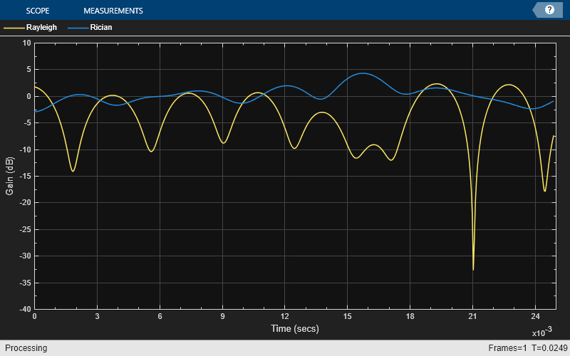This screenshot has height=356, width=570.
Task: Toggle Rician signal visibility in legend
Action: [100, 28]
